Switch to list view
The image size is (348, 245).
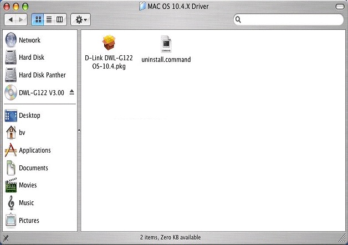(x=49, y=20)
